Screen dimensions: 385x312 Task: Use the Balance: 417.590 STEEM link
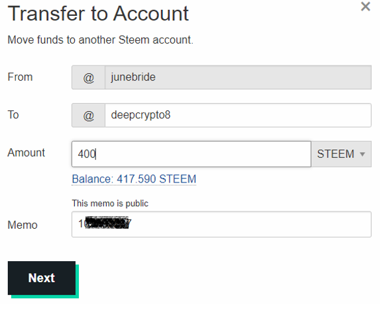click(x=134, y=179)
